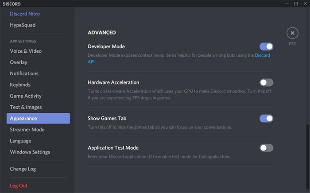Open Discord Nitro settings
Viewport: 310px width, 193px height.
pyautogui.click(x=25, y=14)
